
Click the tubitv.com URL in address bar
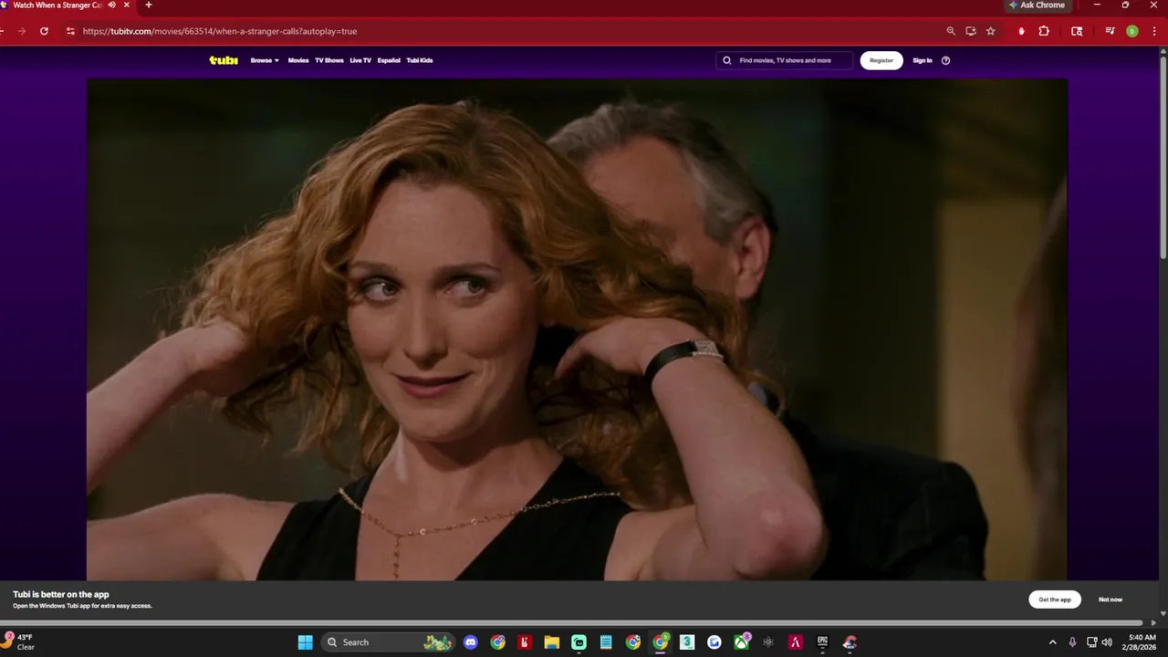point(219,31)
